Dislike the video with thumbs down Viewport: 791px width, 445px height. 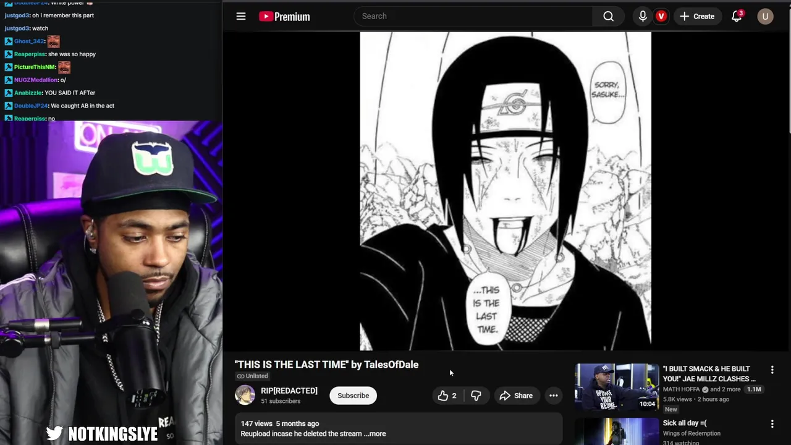[476, 396]
